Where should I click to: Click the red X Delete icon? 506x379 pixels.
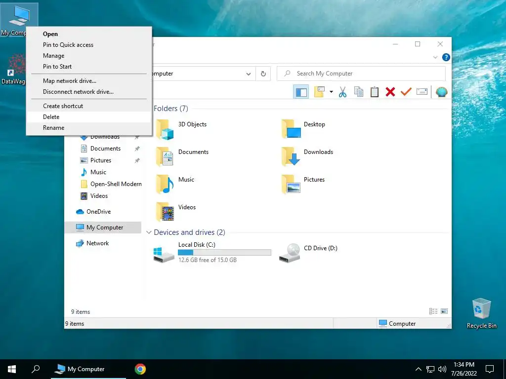pyautogui.click(x=390, y=92)
